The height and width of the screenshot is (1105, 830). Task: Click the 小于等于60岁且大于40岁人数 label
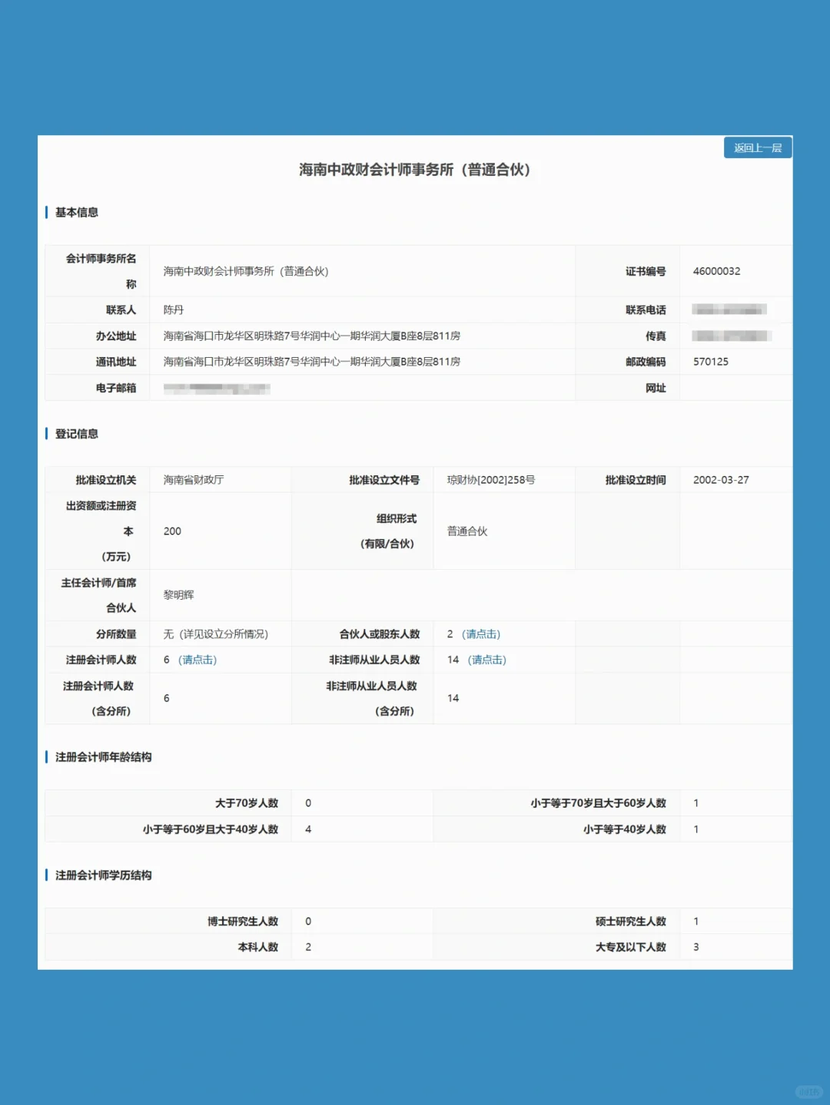coord(211,829)
